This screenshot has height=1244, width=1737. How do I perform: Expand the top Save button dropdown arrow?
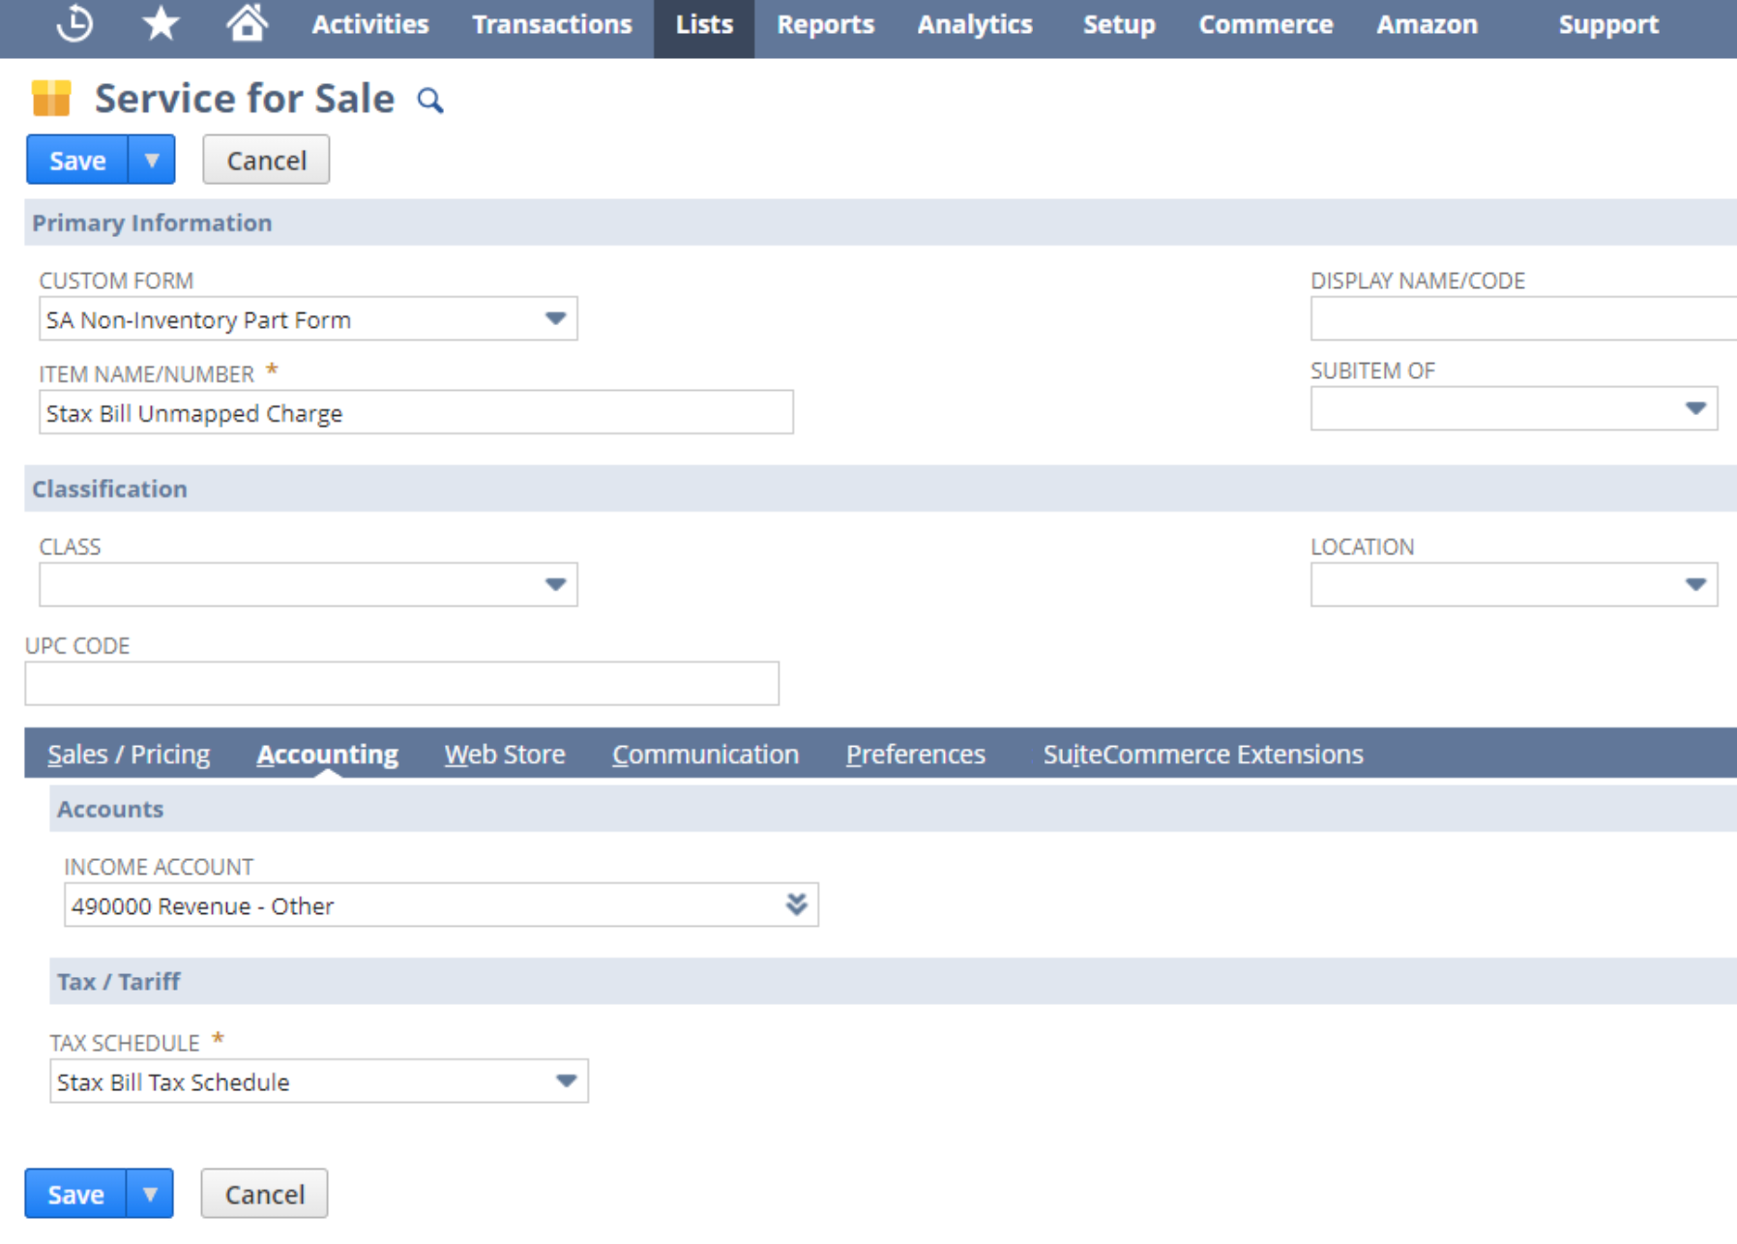click(x=152, y=160)
